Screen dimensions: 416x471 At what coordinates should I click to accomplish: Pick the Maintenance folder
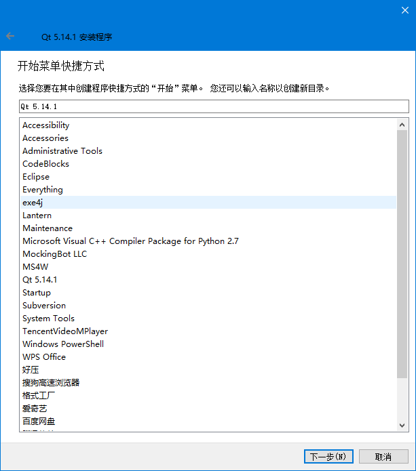click(x=208, y=228)
